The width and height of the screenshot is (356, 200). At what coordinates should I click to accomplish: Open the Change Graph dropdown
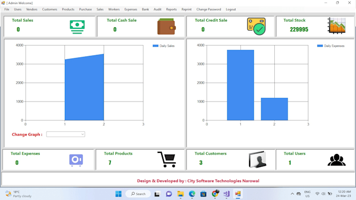(x=65, y=134)
